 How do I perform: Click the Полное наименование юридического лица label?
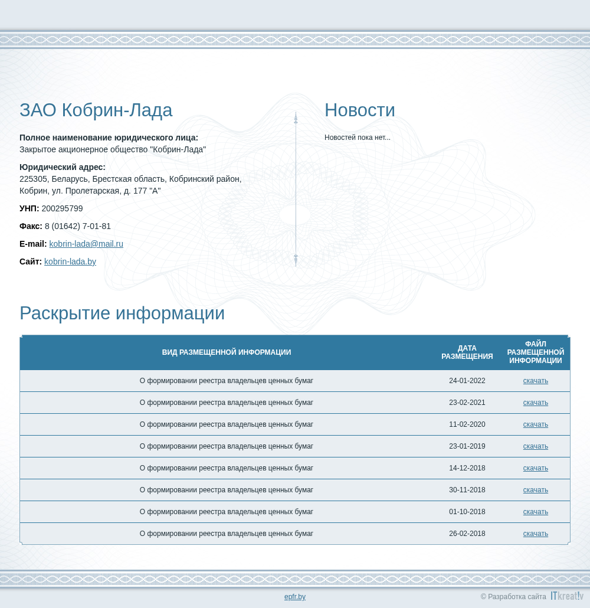pyautogui.click(x=109, y=138)
